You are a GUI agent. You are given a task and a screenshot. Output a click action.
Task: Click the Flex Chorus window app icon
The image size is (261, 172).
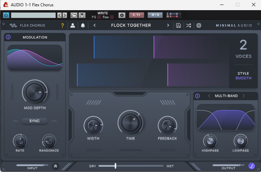point(6,5)
